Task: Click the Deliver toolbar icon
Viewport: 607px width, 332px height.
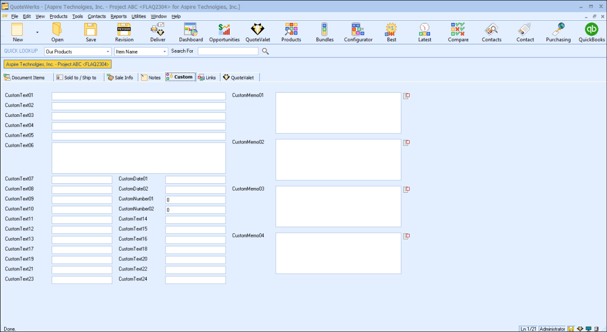Action: (158, 32)
